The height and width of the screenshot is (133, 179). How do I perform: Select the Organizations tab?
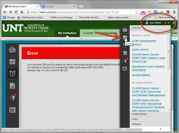pos(109,33)
